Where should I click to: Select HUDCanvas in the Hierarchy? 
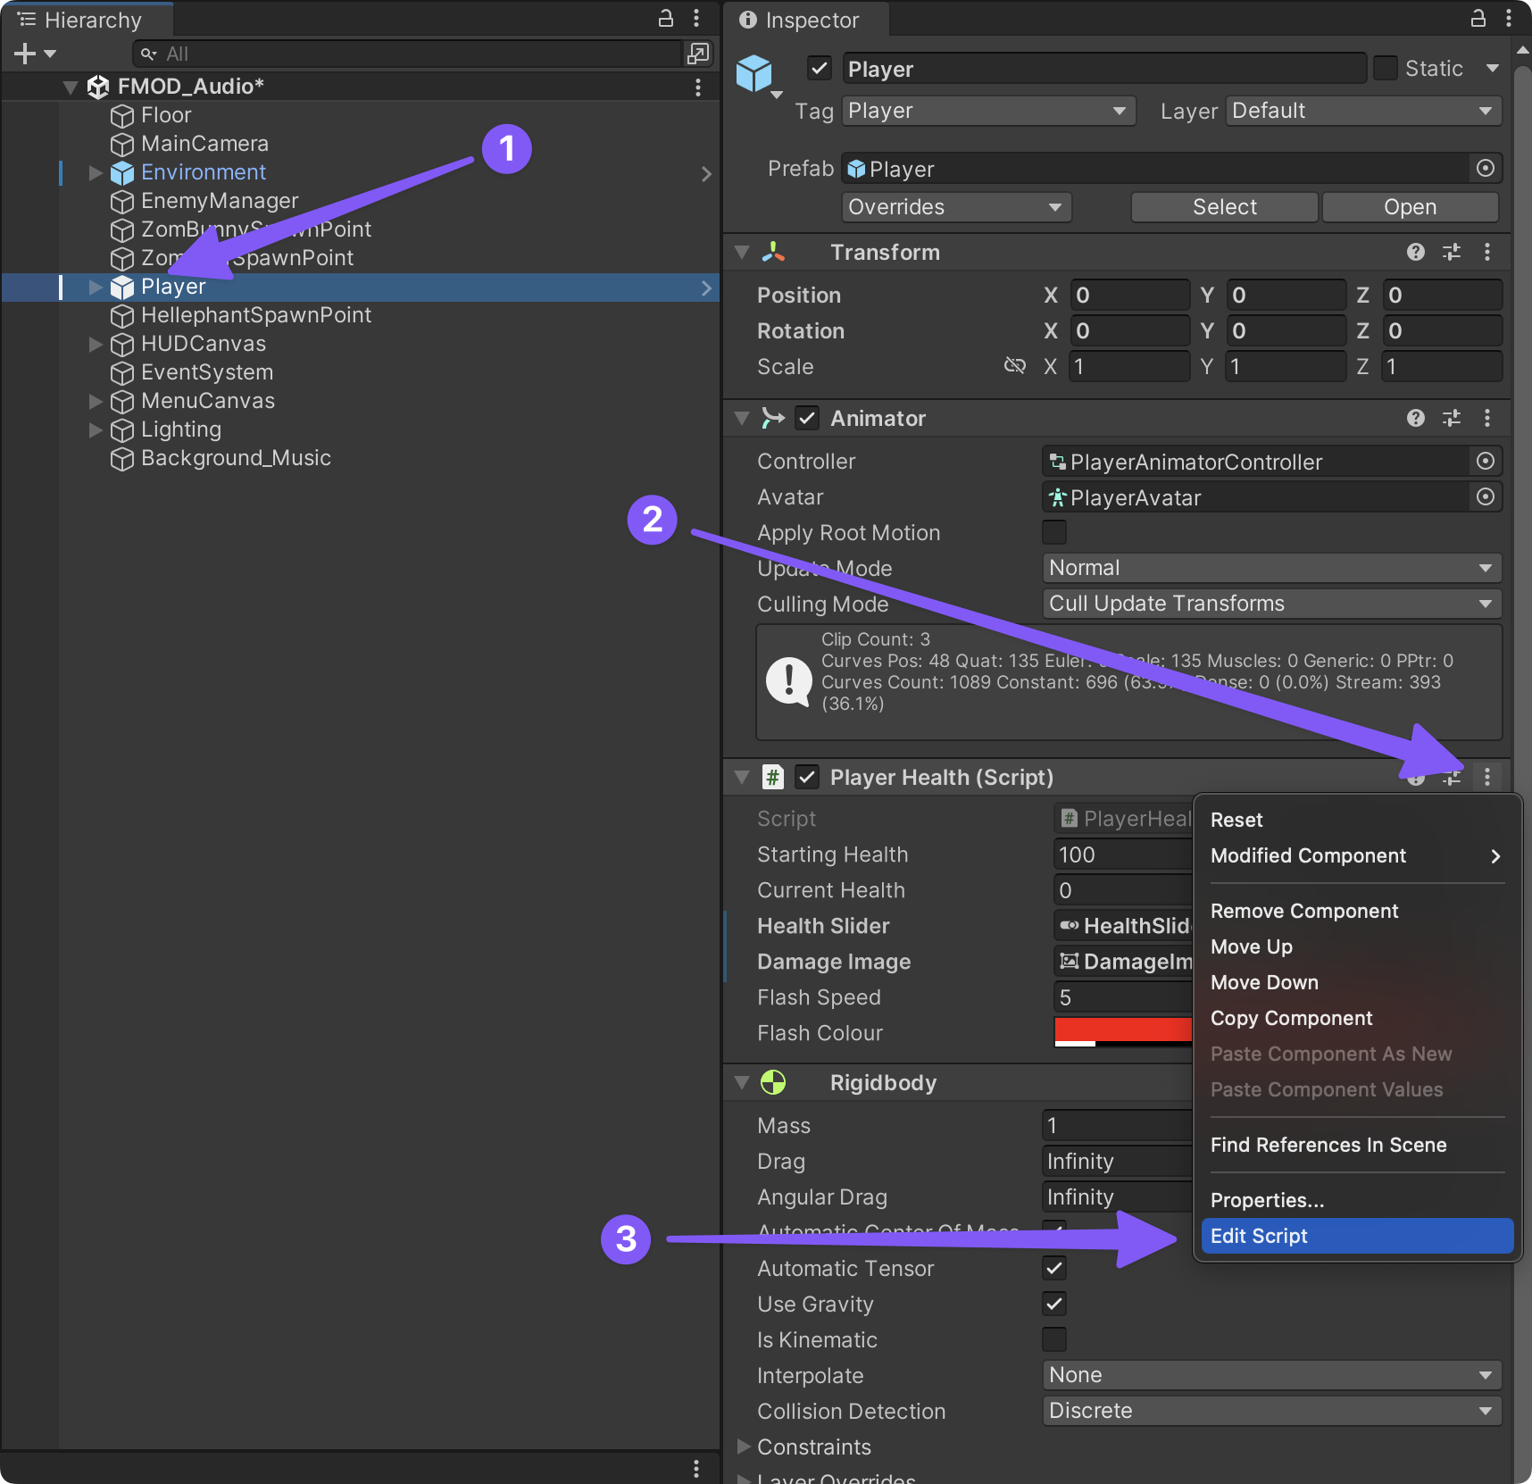[x=203, y=344]
